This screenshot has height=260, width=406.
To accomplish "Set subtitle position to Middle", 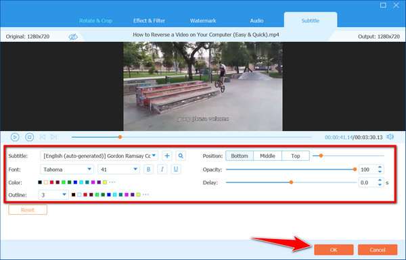I will coord(267,156).
